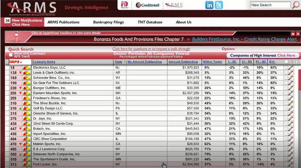
Task: Click the gauge icon for Import Specialties
Action: click(x=27, y=134)
